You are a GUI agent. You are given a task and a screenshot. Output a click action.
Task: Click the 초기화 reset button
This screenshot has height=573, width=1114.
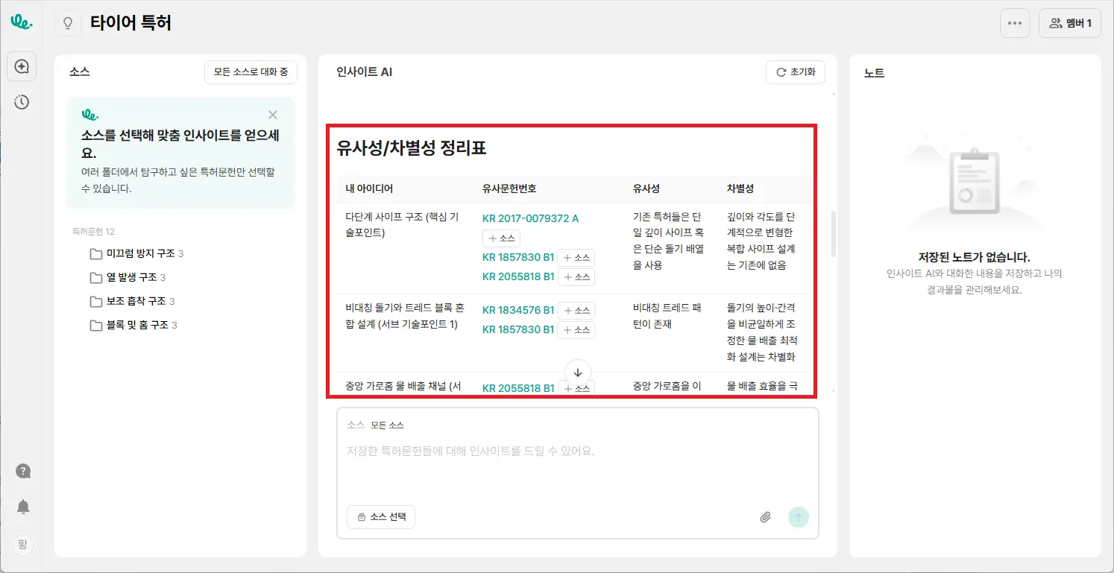point(795,72)
